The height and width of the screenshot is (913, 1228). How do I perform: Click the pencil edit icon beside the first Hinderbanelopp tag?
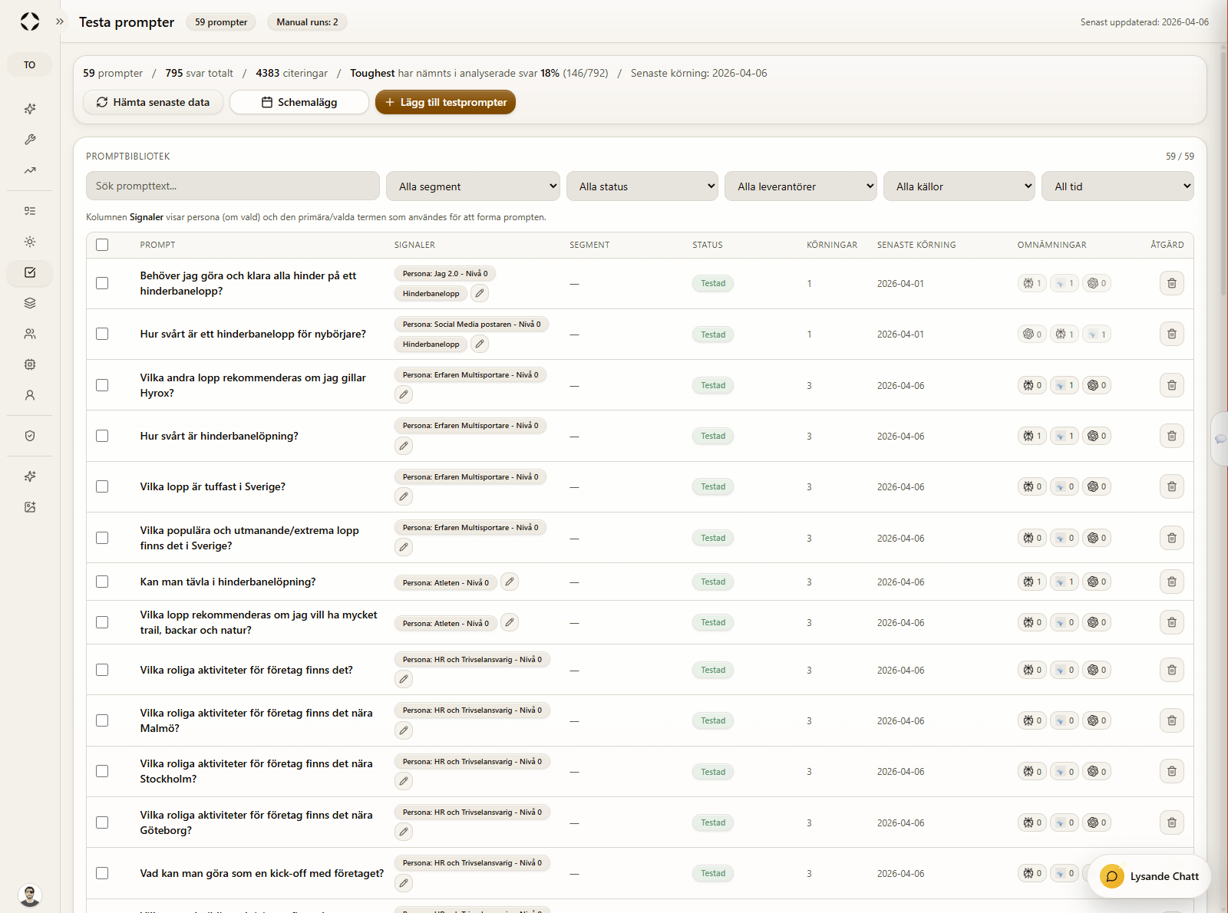(480, 293)
